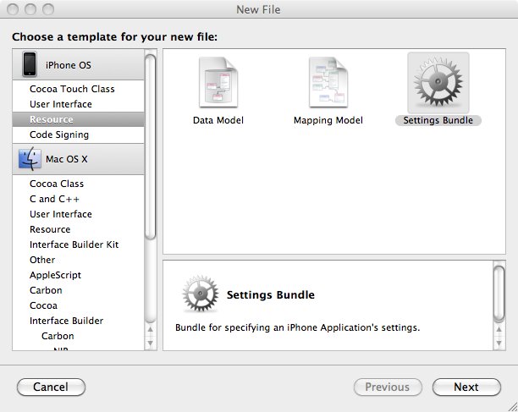The height and width of the screenshot is (412, 518).
Task: Click the description pane scrollbar thumb
Action: click(499, 293)
